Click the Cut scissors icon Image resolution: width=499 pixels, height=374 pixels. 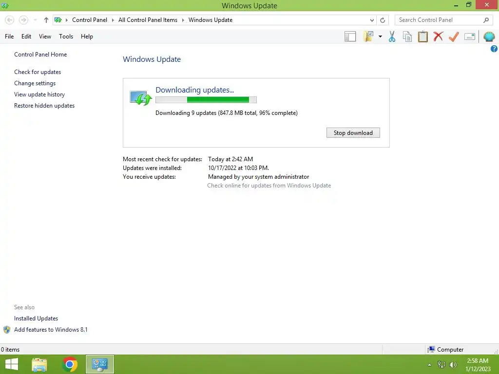click(x=392, y=37)
